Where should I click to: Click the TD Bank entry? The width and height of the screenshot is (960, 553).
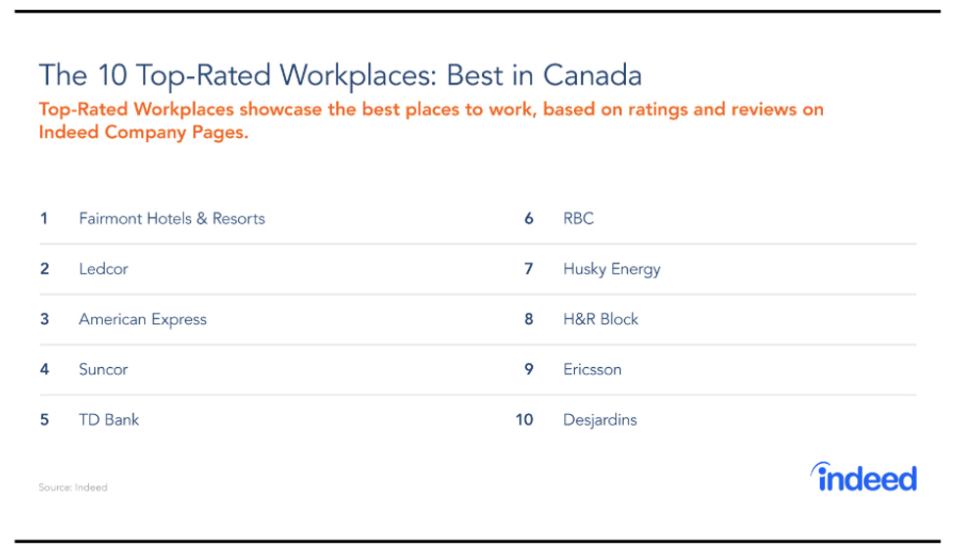point(109,420)
